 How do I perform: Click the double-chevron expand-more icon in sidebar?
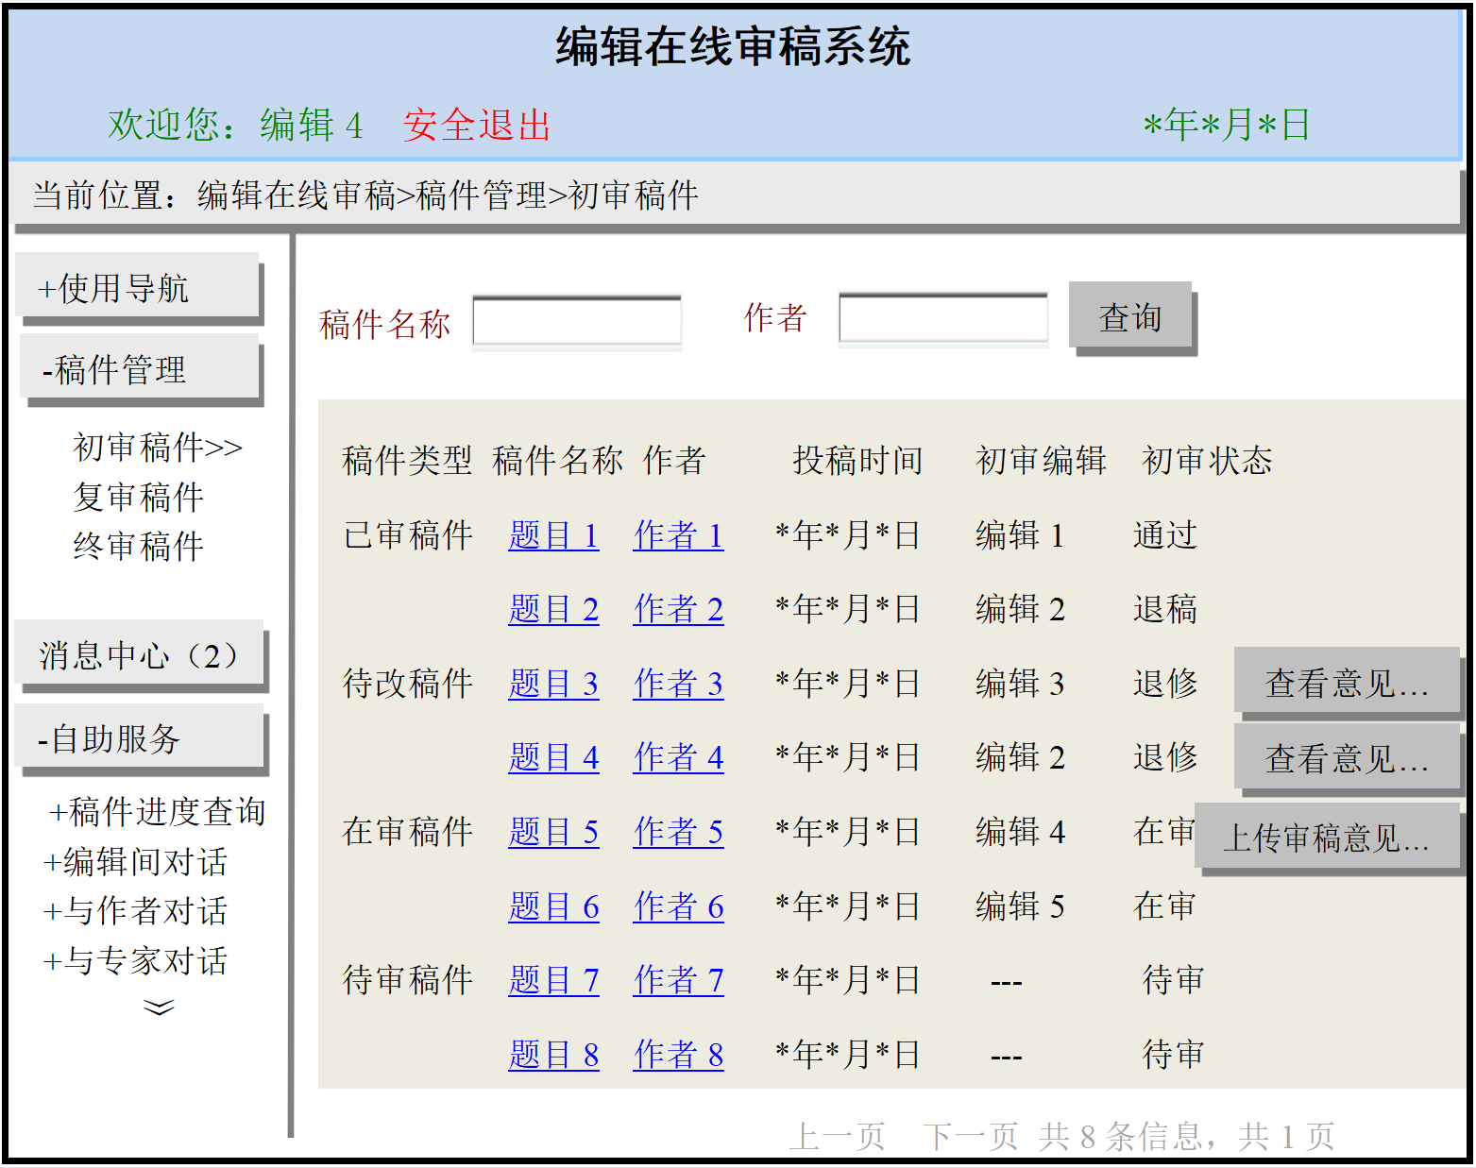159,1007
